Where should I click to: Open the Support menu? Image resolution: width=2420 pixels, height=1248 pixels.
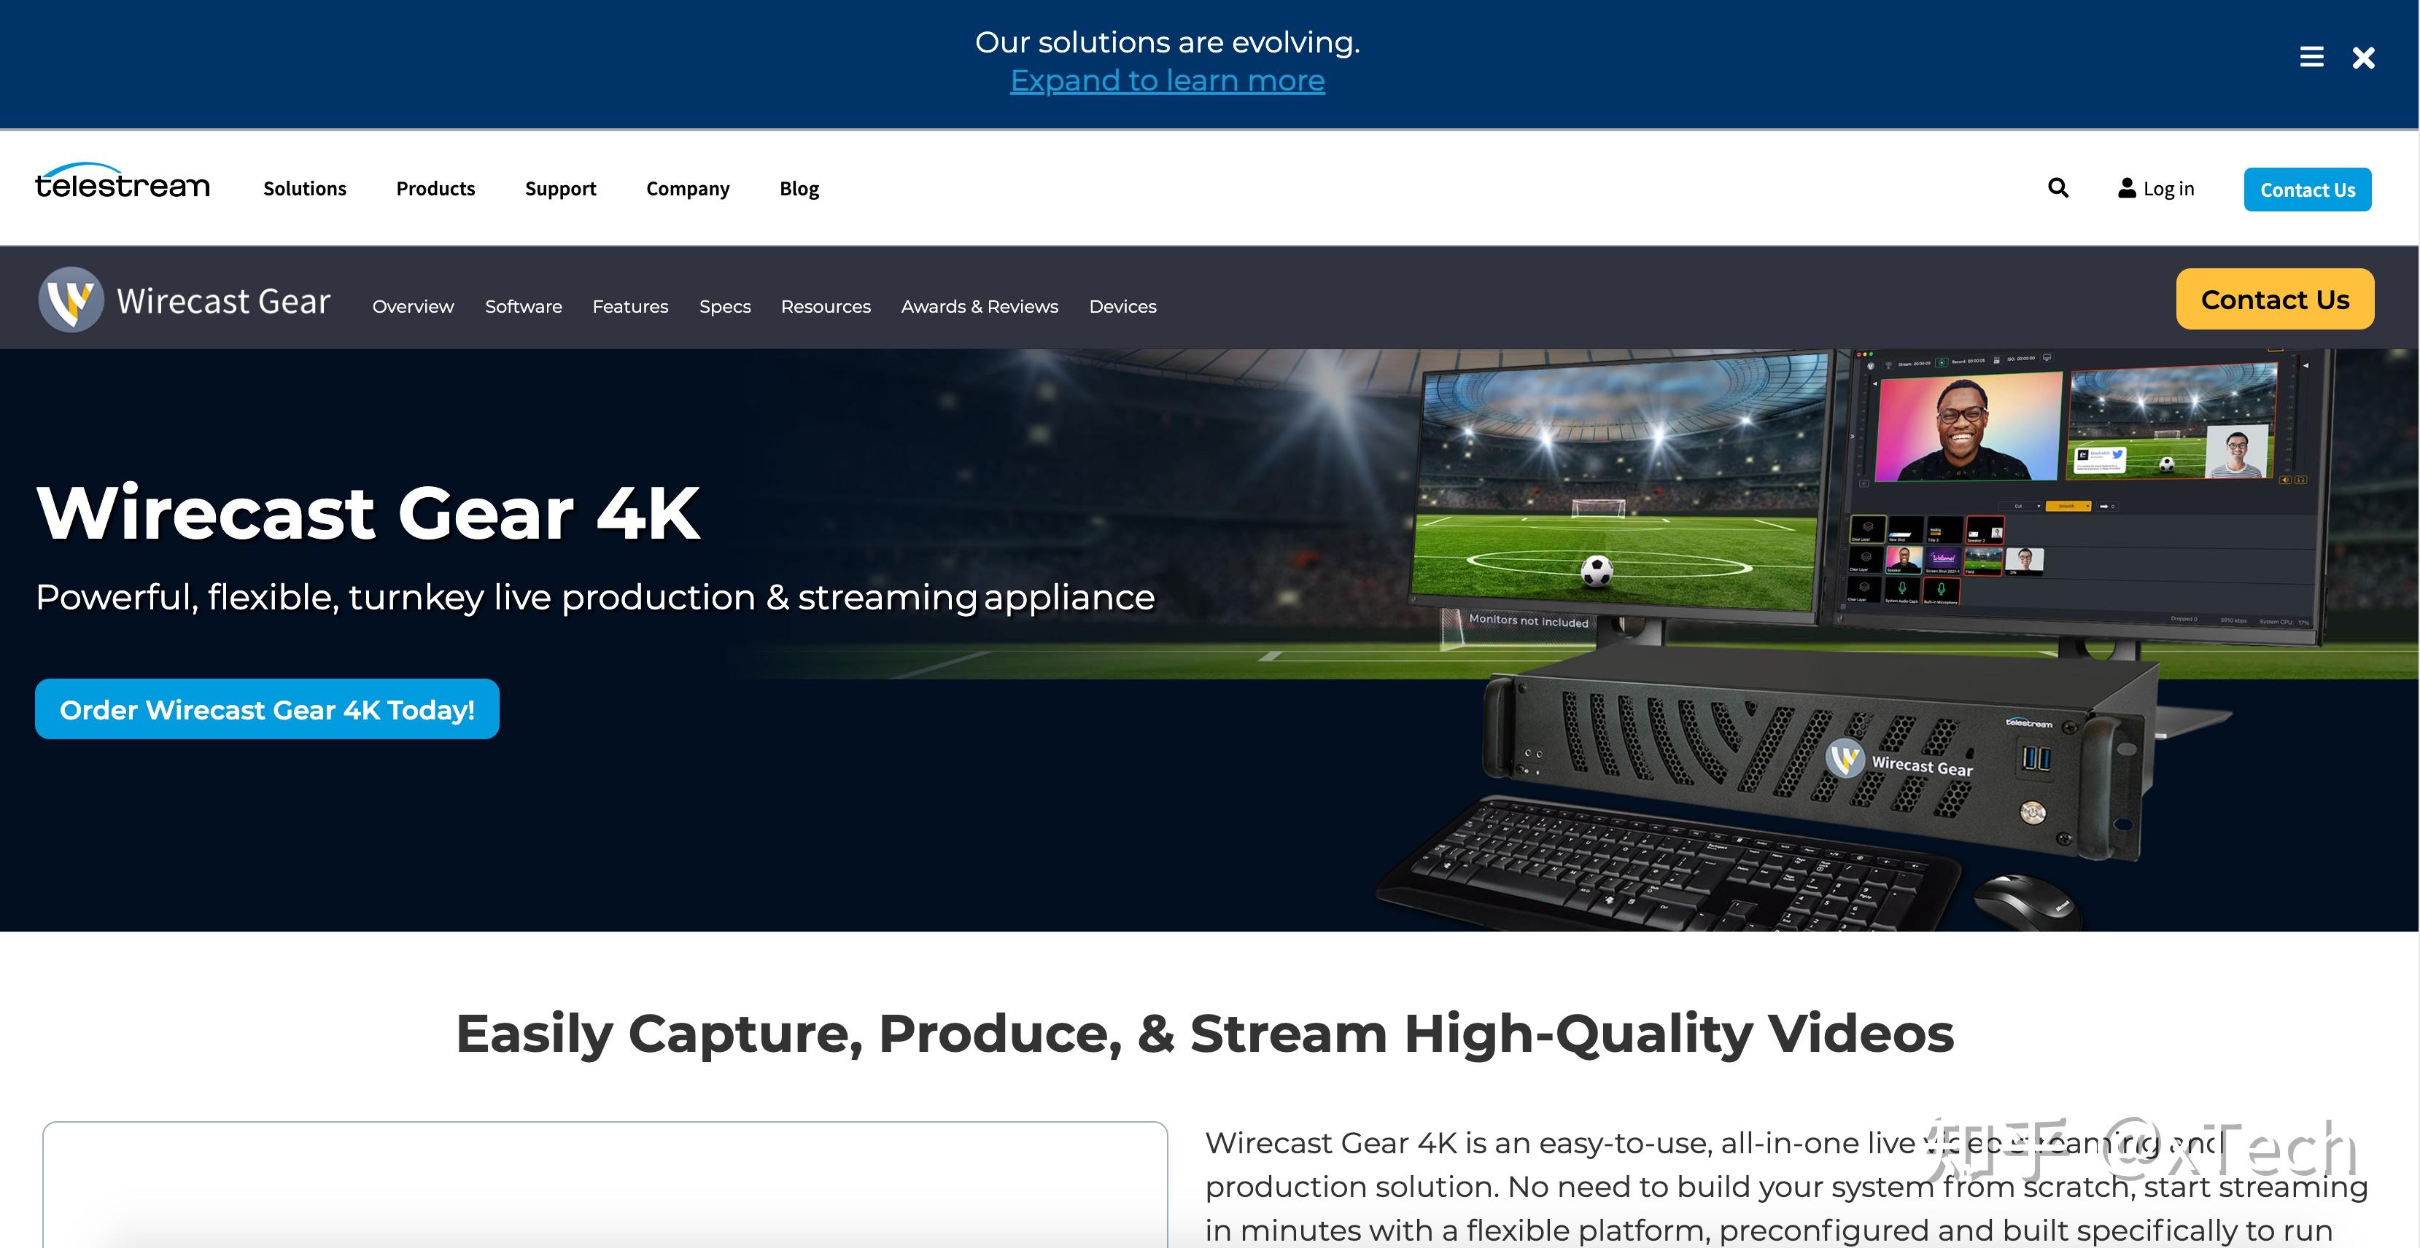[560, 189]
